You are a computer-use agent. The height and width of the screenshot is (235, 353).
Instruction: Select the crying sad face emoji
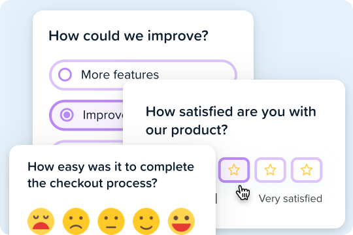(x=41, y=221)
